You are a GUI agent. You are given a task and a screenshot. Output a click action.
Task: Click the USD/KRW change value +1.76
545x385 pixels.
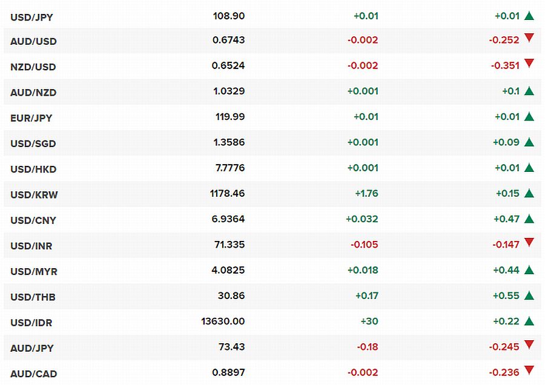(x=366, y=193)
